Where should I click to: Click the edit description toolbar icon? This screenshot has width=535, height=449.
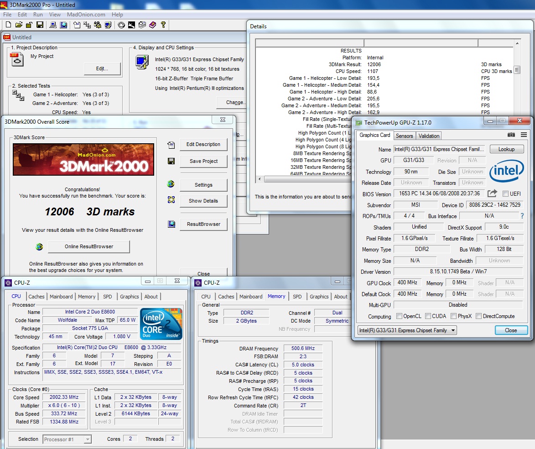click(77, 25)
